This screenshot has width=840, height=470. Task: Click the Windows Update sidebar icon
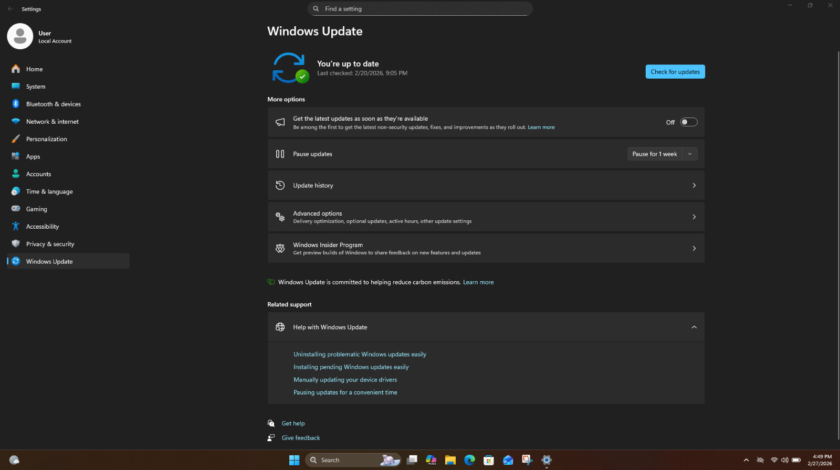click(x=16, y=261)
